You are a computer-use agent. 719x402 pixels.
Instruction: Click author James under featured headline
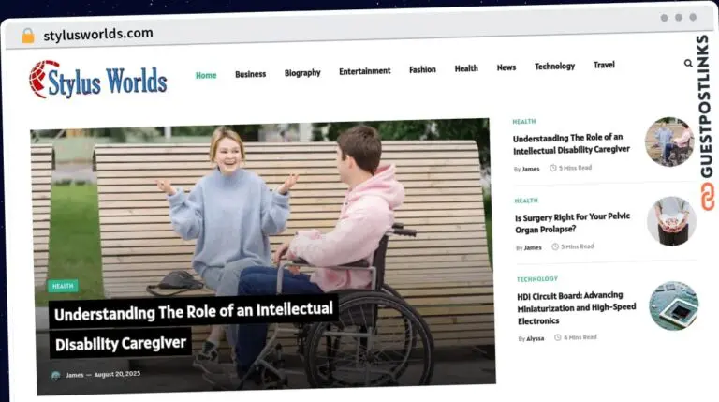tap(75, 375)
